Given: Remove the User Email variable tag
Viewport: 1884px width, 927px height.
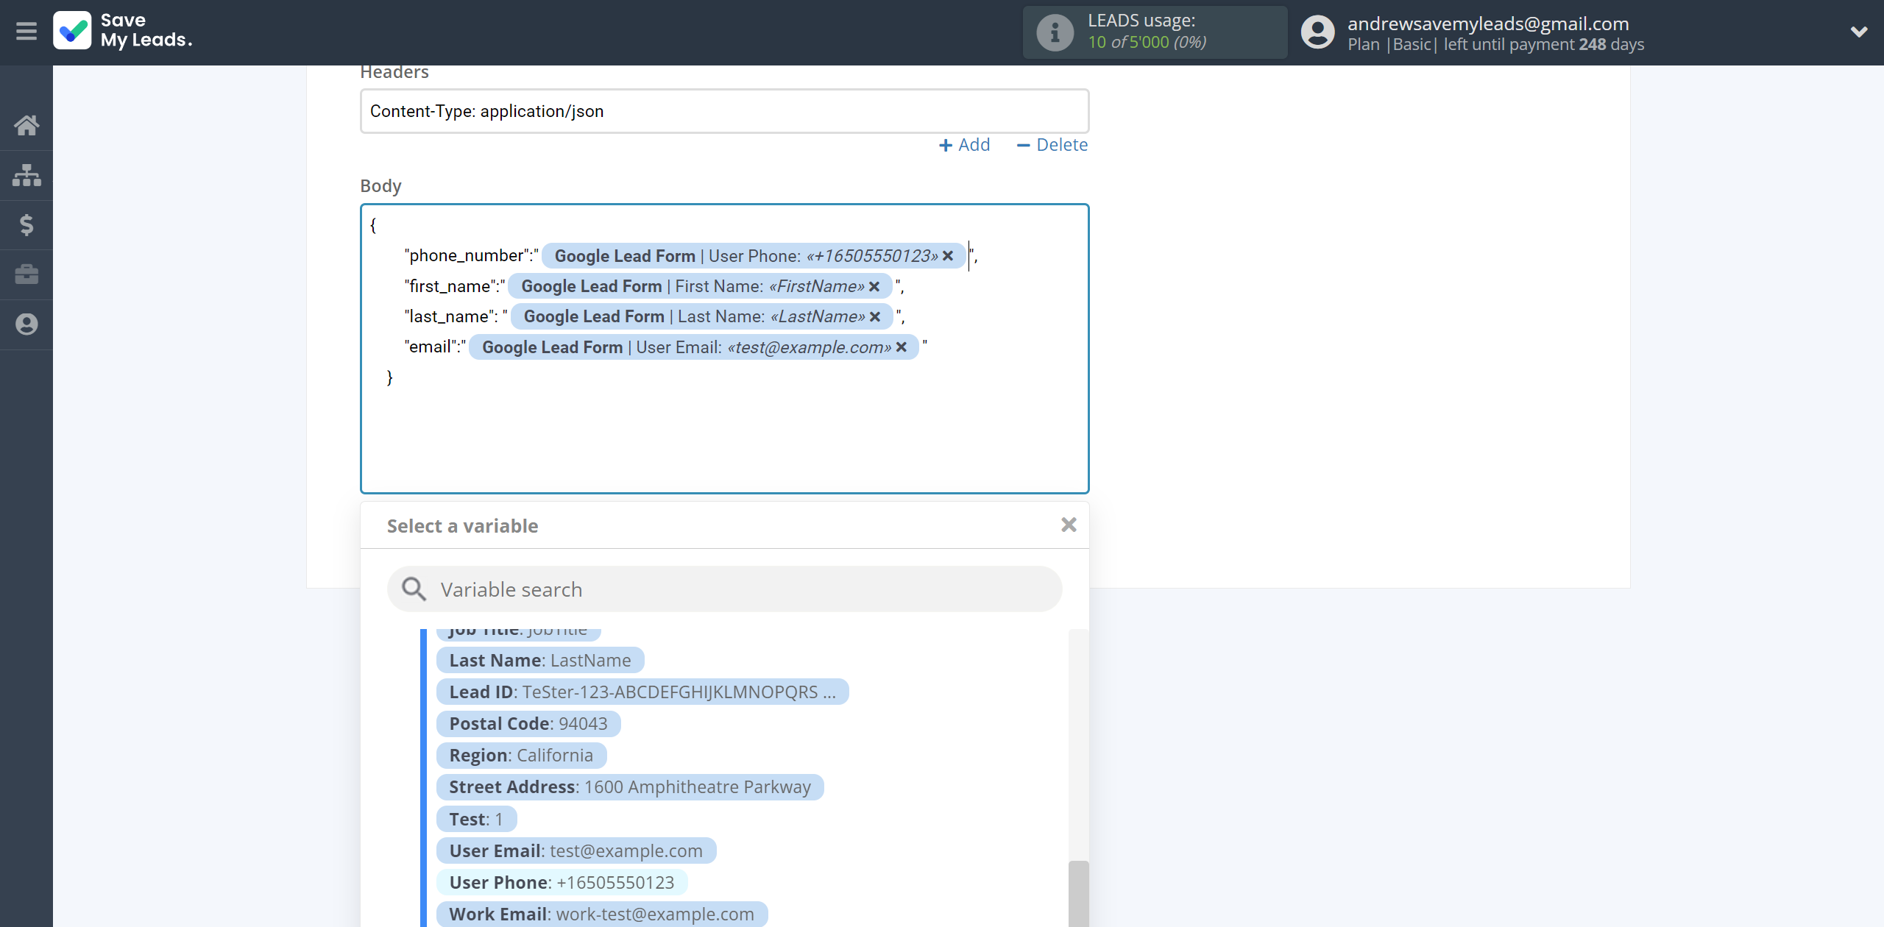Looking at the screenshot, I should pyautogui.click(x=902, y=347).
